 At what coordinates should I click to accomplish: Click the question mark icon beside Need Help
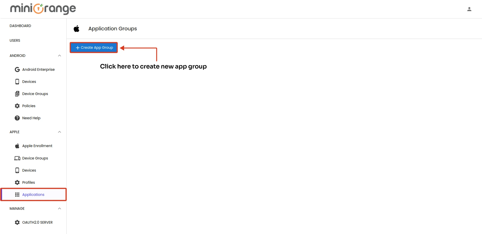click(17, 118)
